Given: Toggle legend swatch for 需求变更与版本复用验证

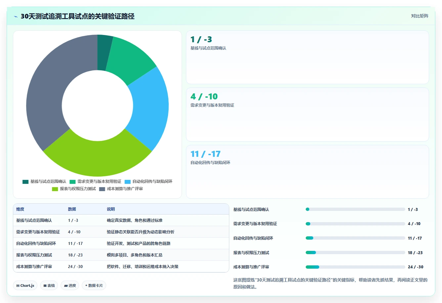Looking at the screenshot, I should [72, 182].
